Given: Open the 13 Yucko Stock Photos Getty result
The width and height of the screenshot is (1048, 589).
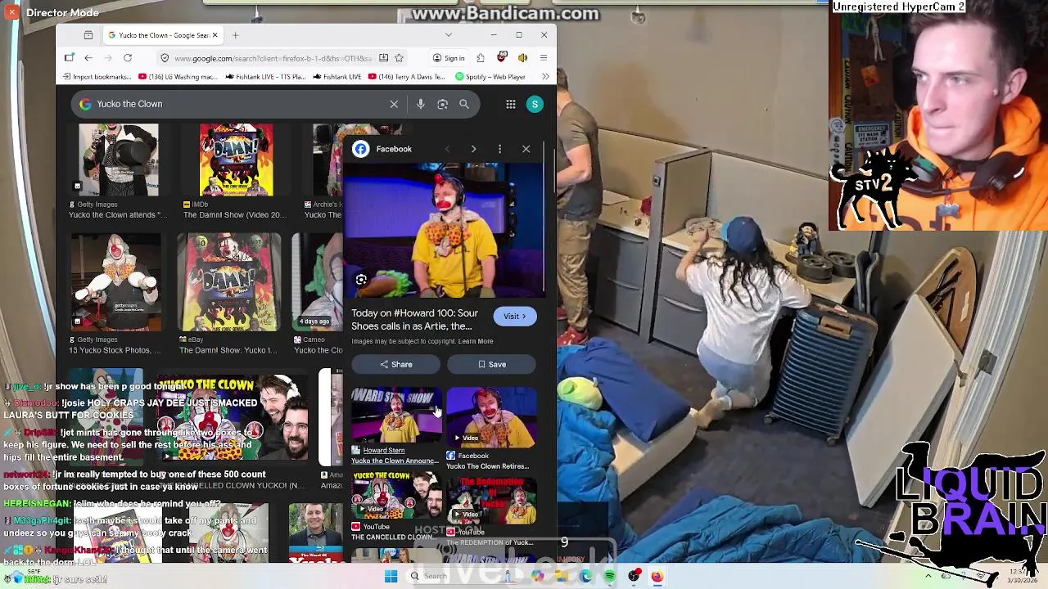Looking at the screenshot, I should pyautogui.click(x=115, y=294).
